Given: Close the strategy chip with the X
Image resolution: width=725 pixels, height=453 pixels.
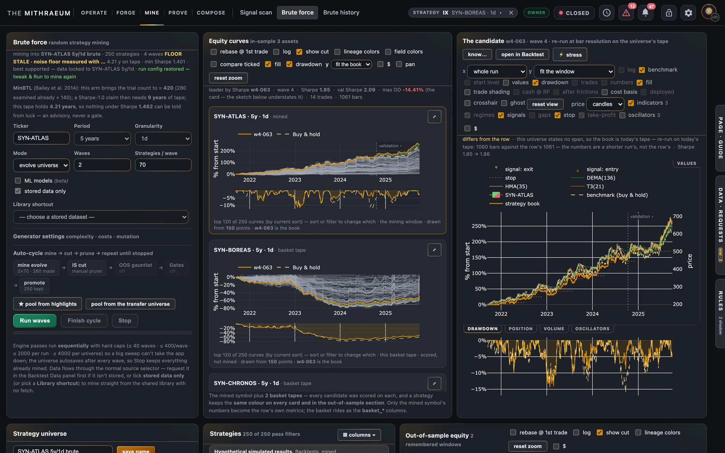Looking at the screenshot, I should point(511,13).
